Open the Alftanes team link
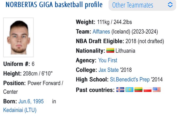Image resolution: width=188 pixels, height=117 pixels. pos(101,32)
